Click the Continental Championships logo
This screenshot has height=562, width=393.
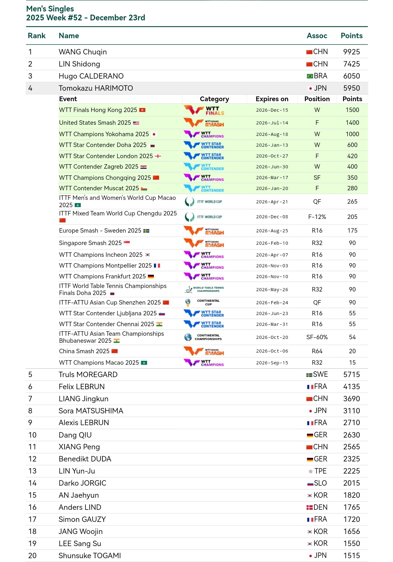click(203, 337)
